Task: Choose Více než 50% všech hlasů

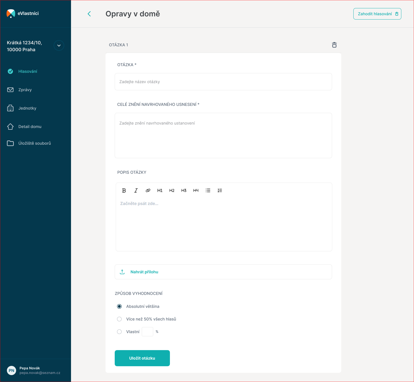Action: 119,319
